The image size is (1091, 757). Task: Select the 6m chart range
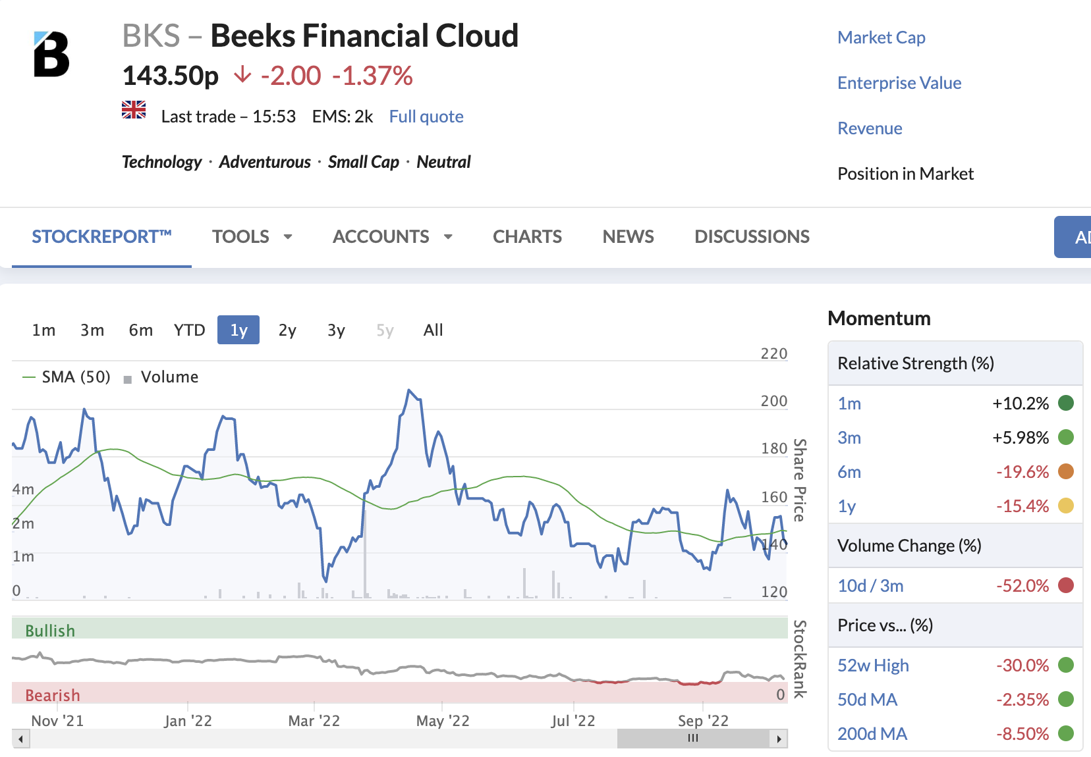coord(141,330)
